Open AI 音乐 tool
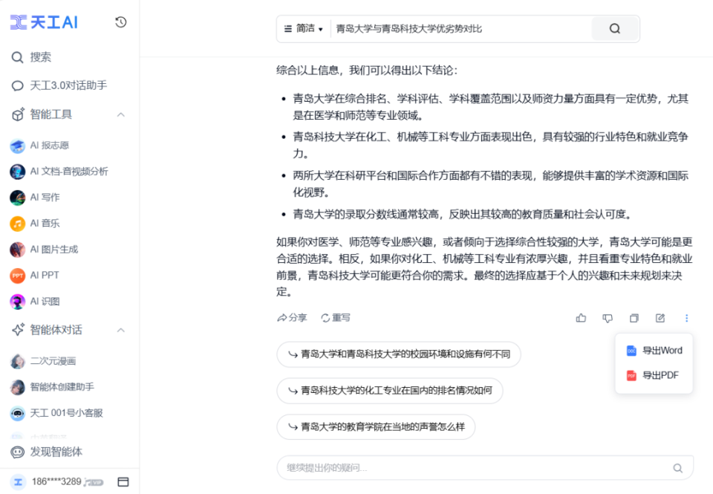 coord(35,224)
